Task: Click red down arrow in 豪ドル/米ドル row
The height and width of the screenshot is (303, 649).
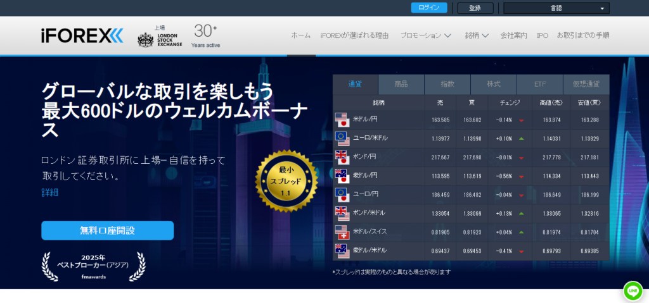Action: coord(521,252)
